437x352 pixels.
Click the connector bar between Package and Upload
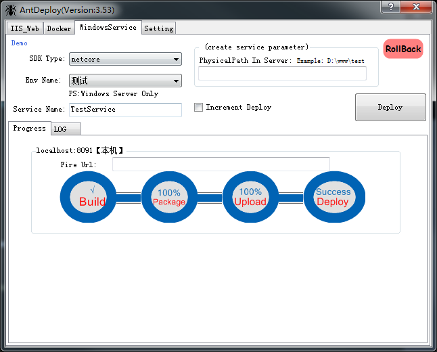tap(210, 198)
